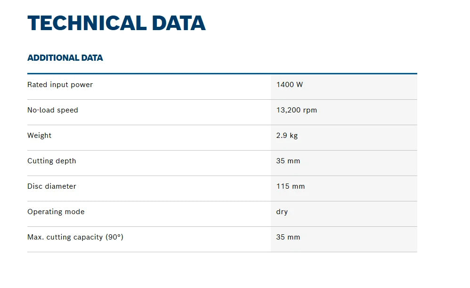Click the 115 mm value
Image resolution: width=470 pixels, height=288 pixels.
pos(291,186)
